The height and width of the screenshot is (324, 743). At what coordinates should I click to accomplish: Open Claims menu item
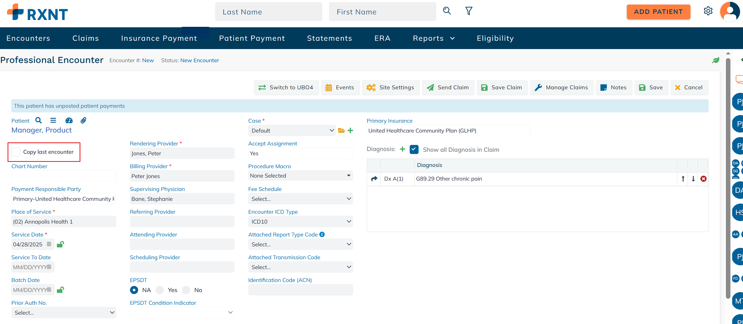(x=86, y=38)
